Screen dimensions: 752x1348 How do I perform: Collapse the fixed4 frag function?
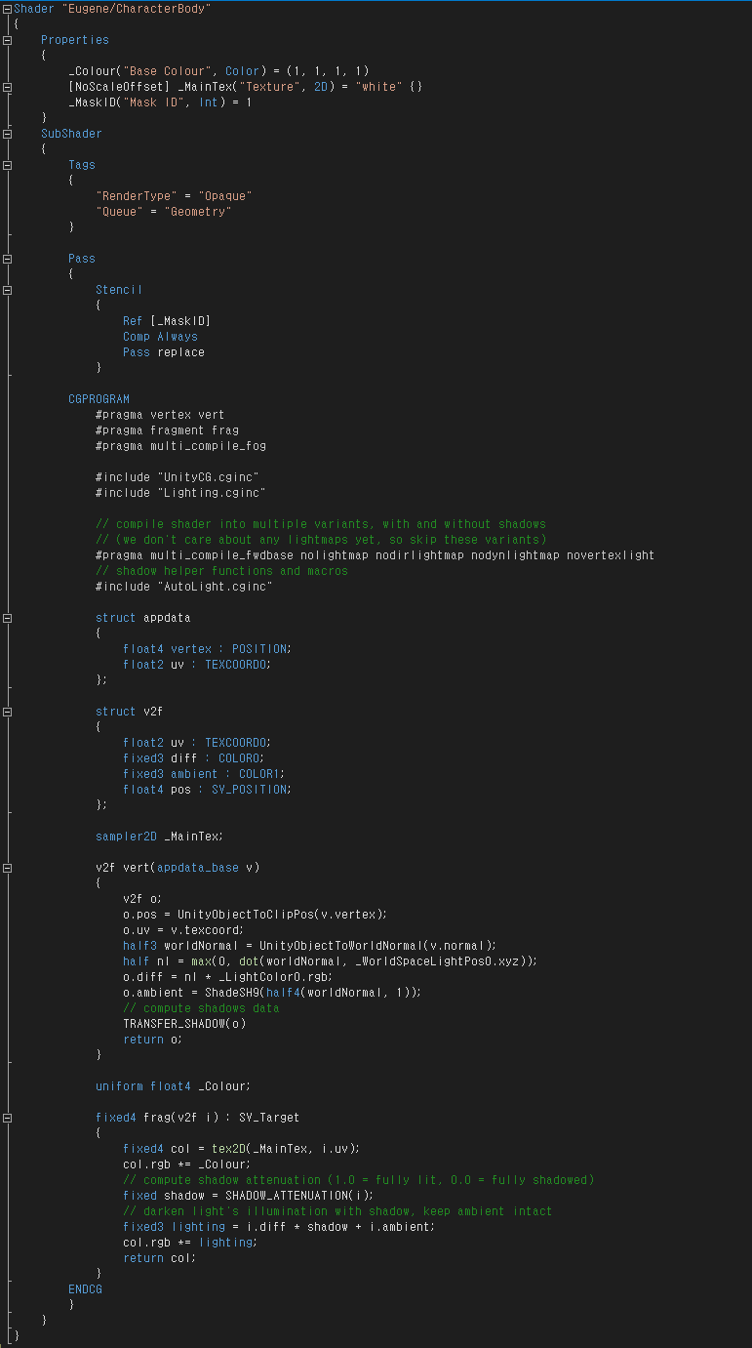pyautogui.click(x=8, y=1118)
